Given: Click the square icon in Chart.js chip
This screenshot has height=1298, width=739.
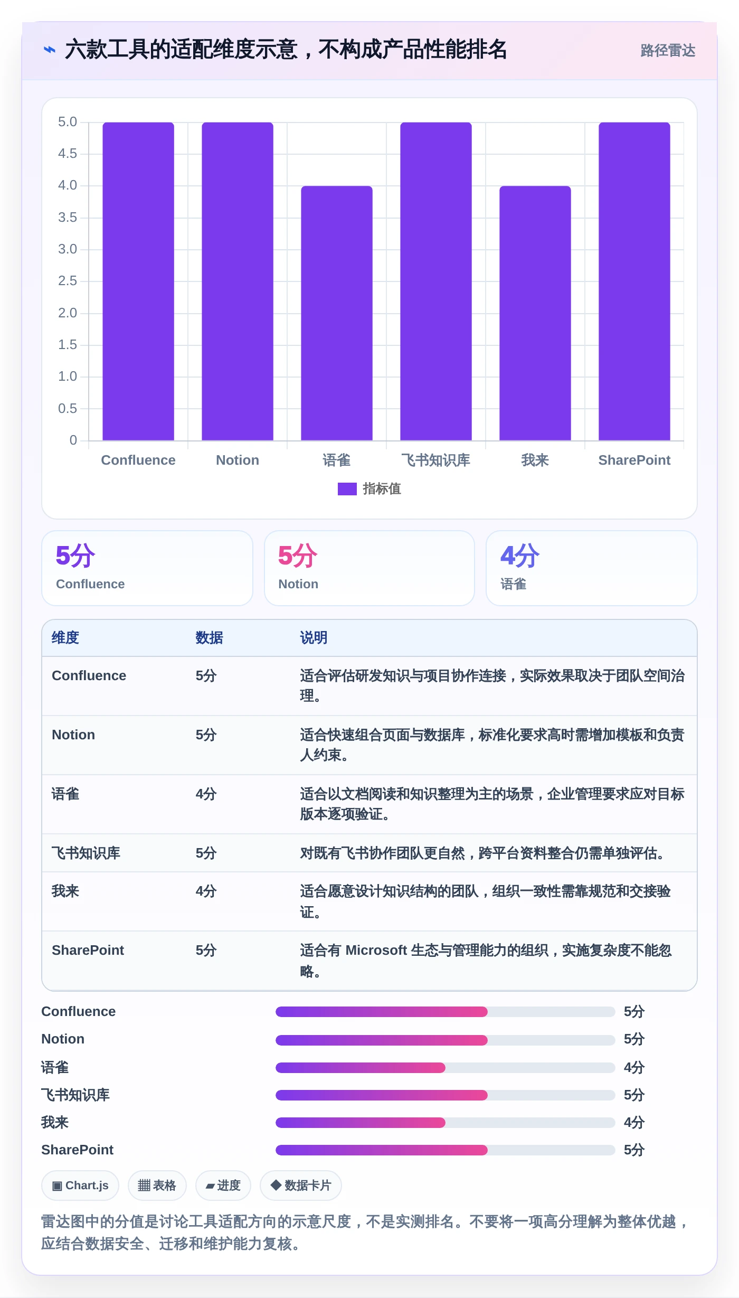Looking at the screenshot, I should click(57, 1186).
